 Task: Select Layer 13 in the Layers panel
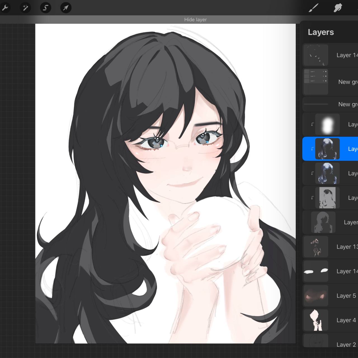[x=346, y=247]
